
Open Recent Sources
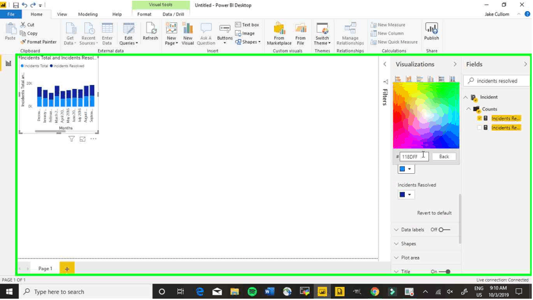(x=88, y=33)
